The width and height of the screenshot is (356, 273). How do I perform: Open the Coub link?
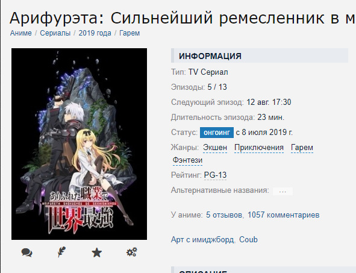coord(248,240)
